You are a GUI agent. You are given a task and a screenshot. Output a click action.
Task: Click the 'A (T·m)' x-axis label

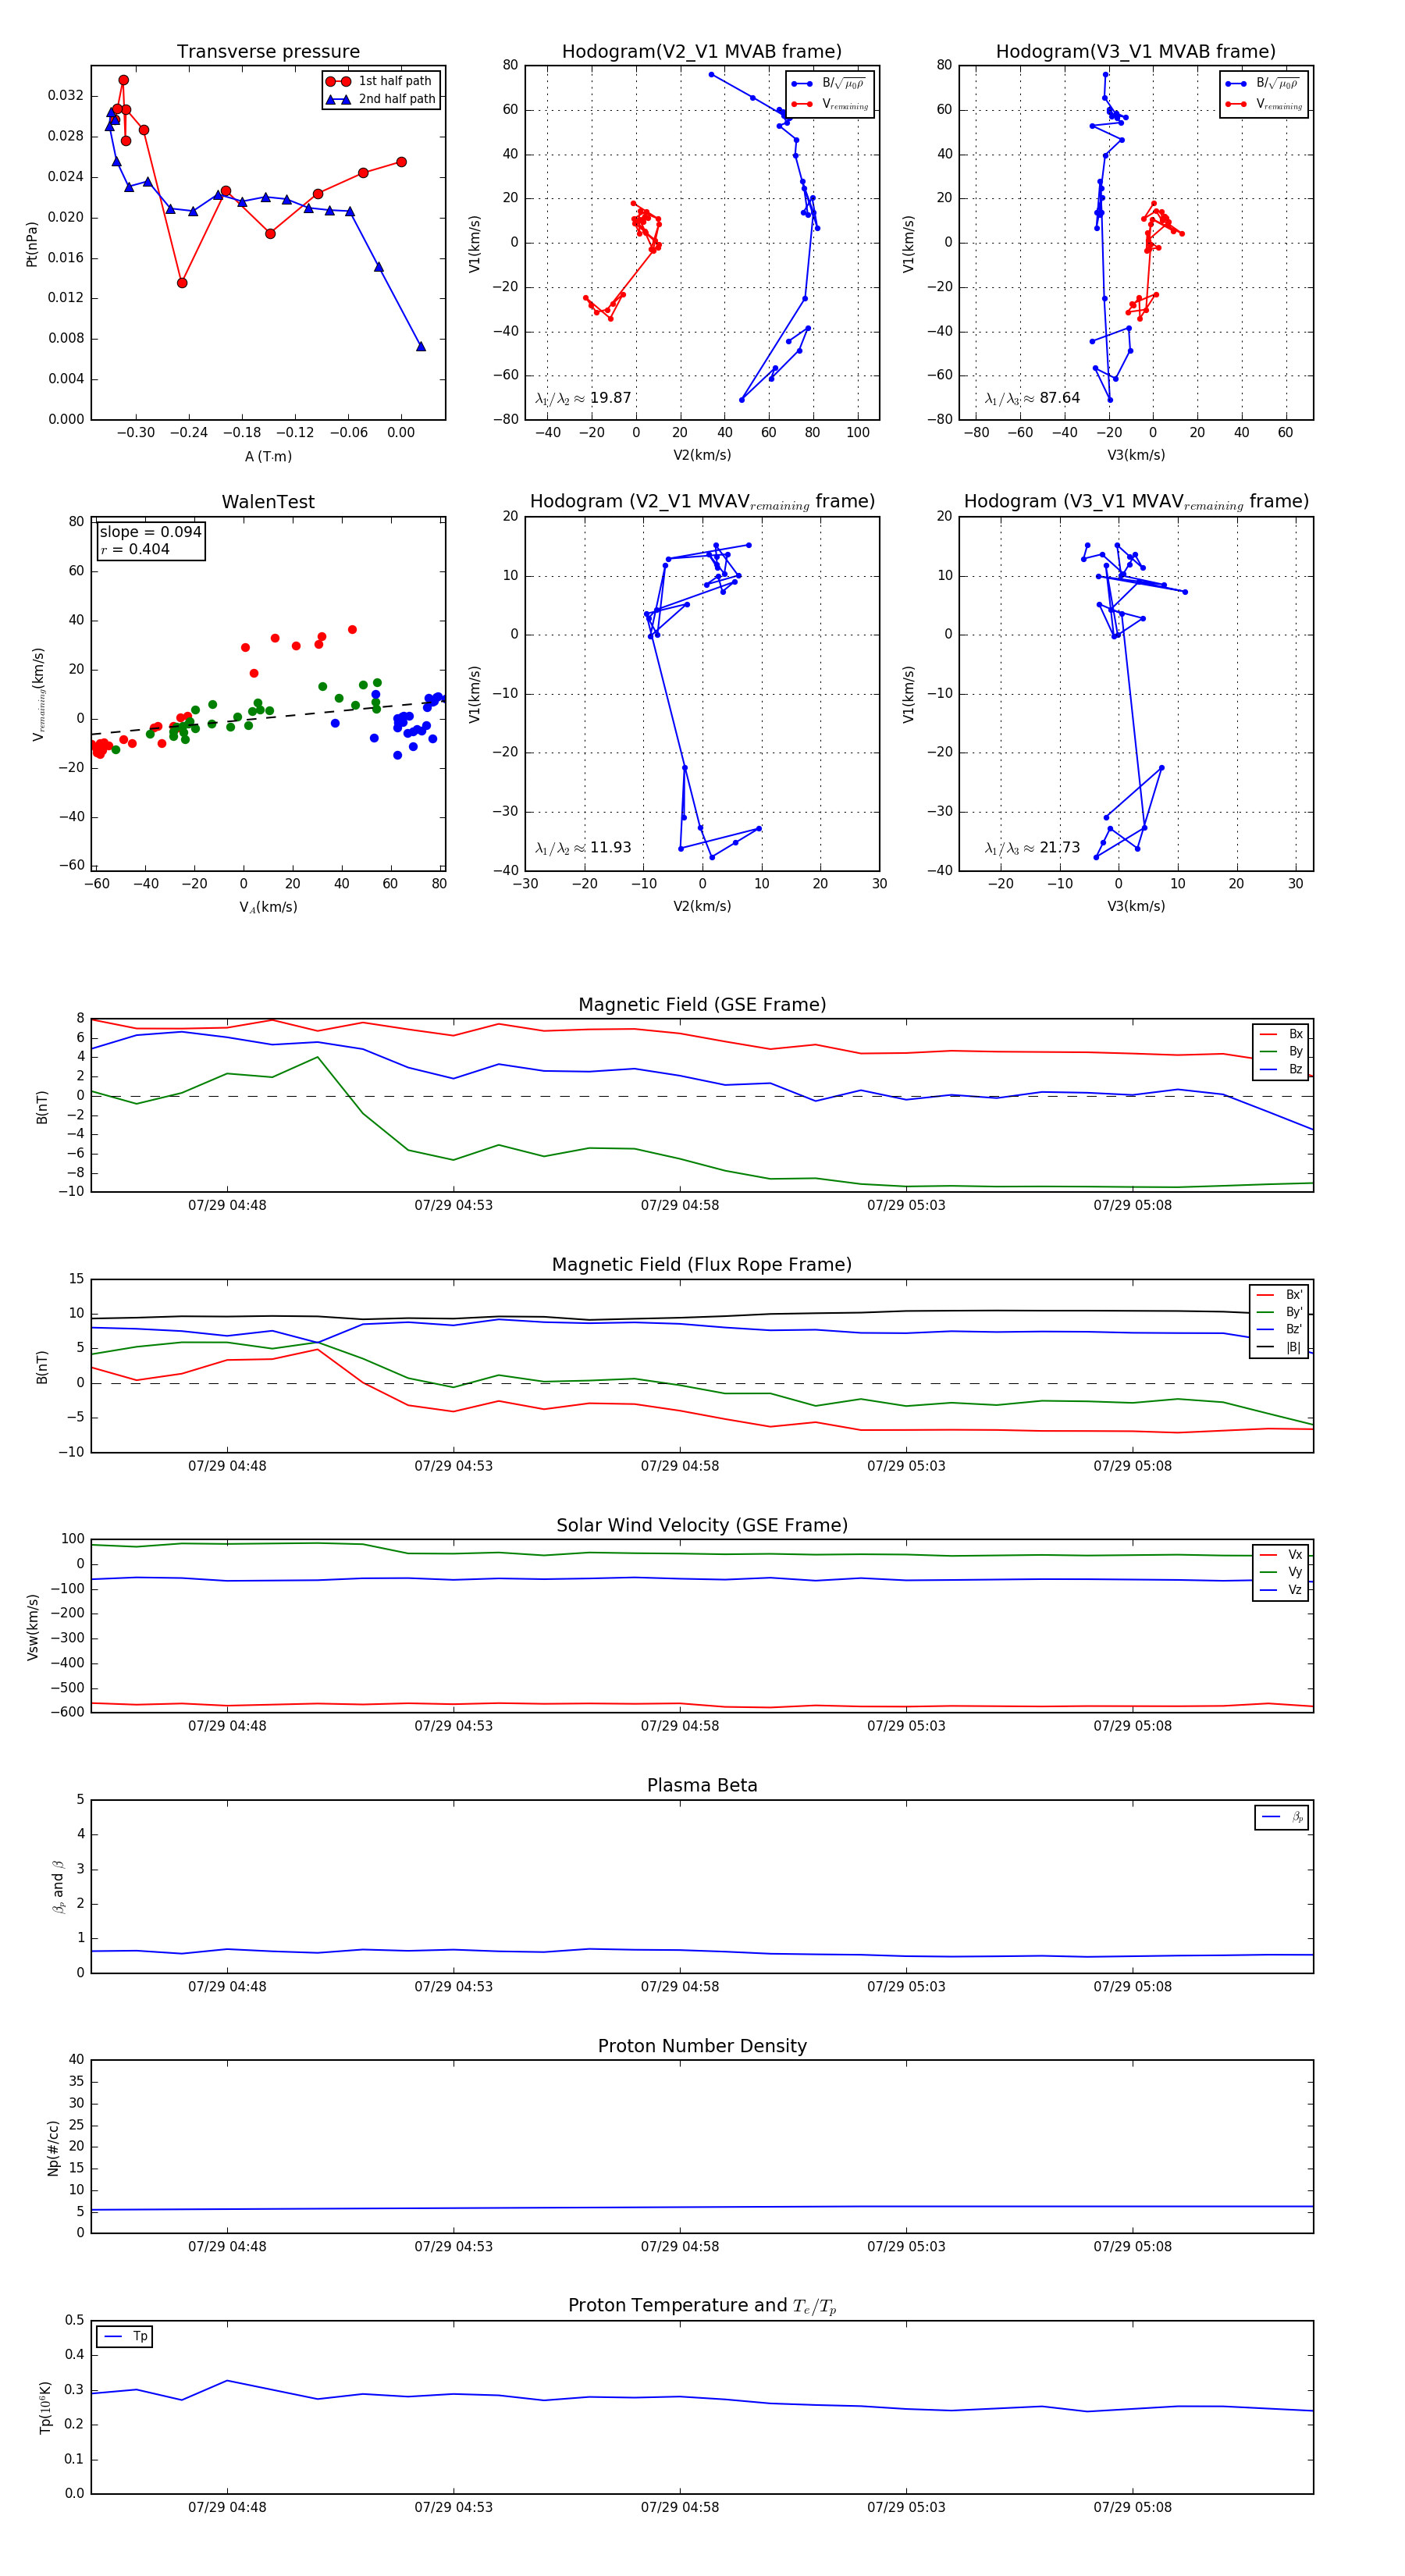tap(268, 456)
